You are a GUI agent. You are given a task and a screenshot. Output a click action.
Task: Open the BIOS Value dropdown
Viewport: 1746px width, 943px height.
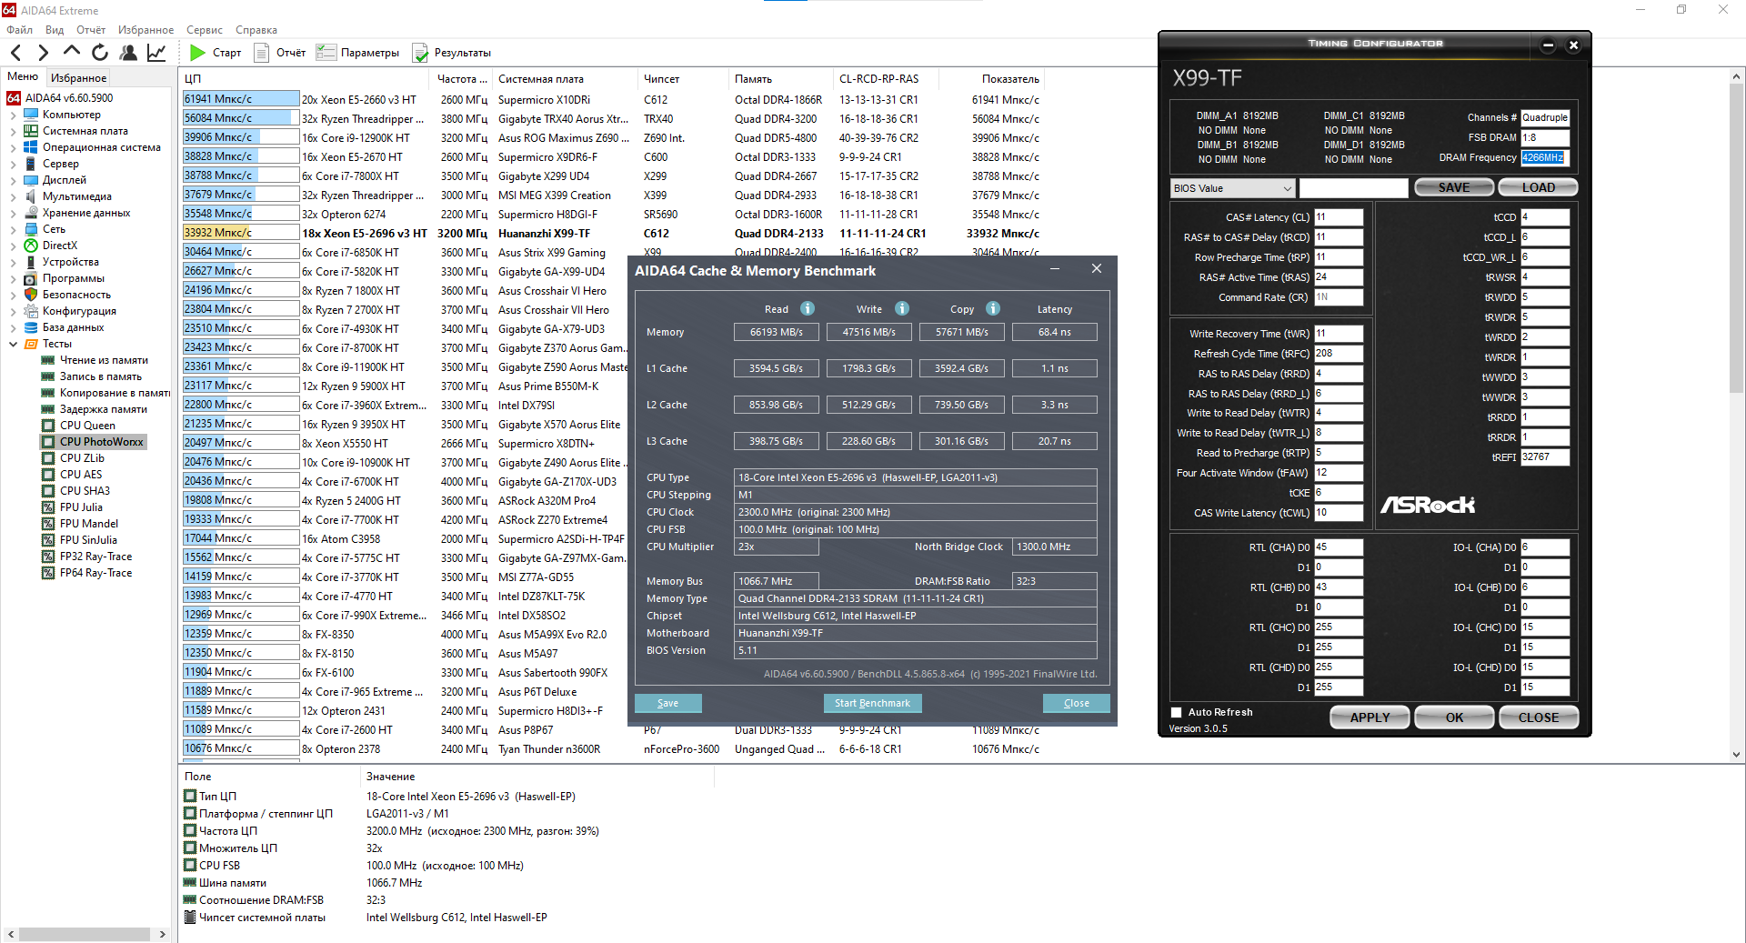coord(1232,188)
